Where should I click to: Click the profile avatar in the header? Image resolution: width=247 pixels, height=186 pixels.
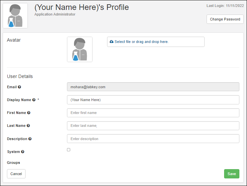tap(15, 16)
